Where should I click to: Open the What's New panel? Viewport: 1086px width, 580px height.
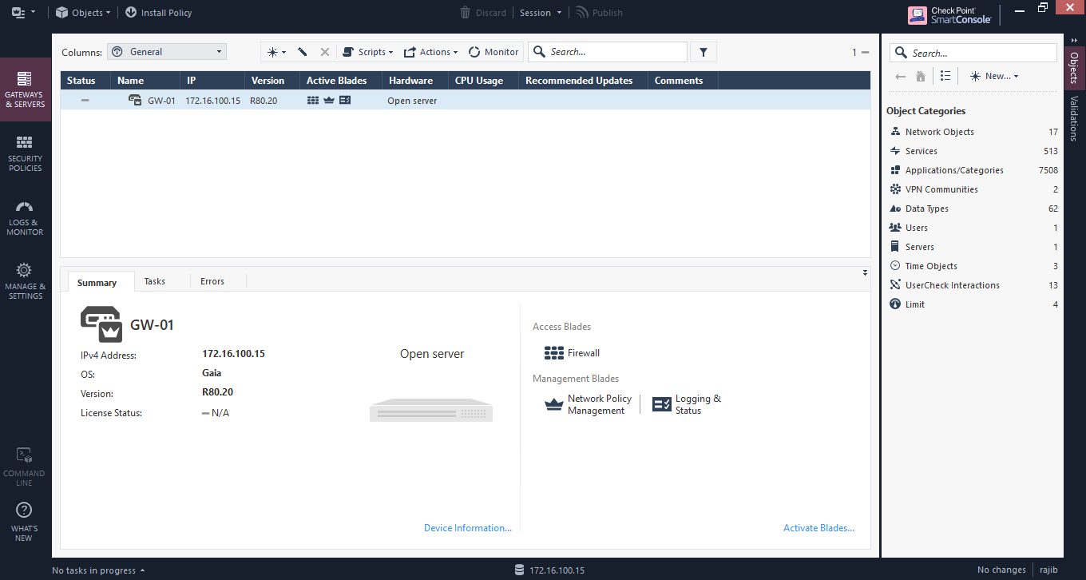[x=25, y=519]
